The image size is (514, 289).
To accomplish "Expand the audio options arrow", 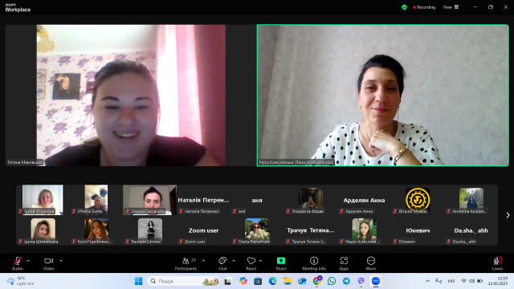I will 28,261.
